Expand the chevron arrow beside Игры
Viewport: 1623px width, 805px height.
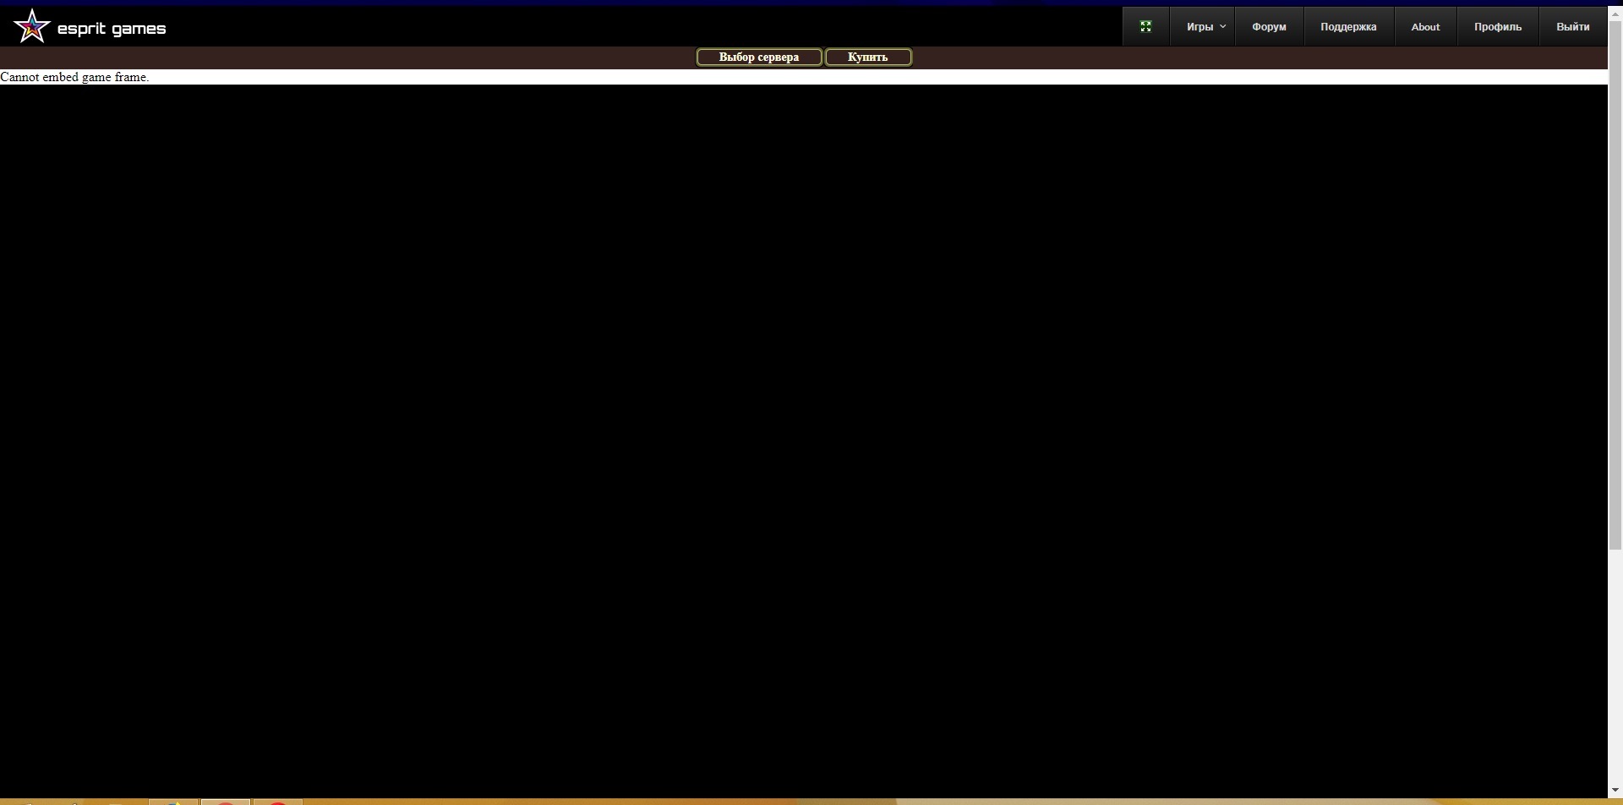tap(1222, 27)
